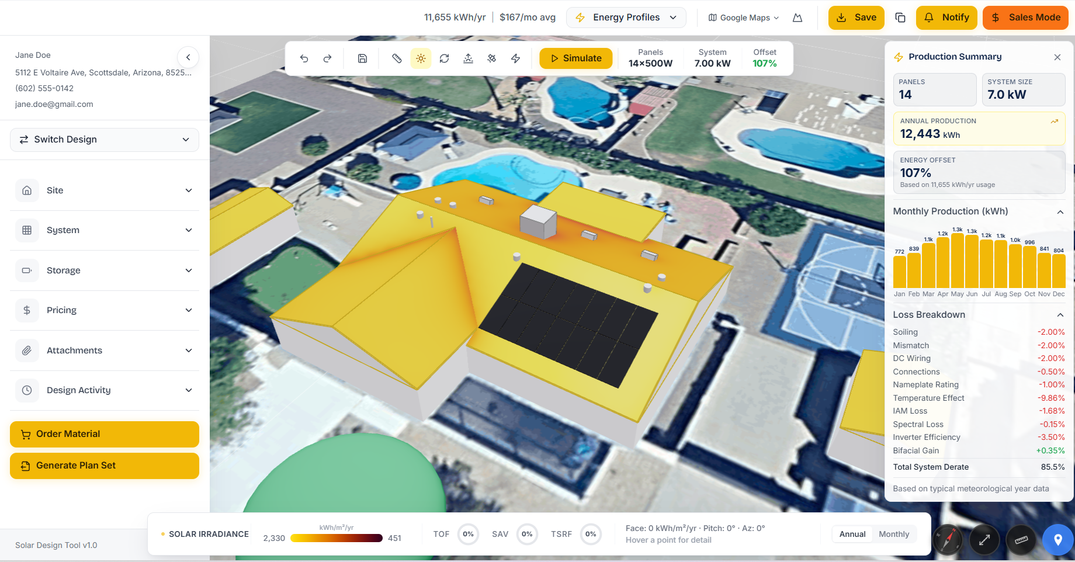Expand the System section
Viewport: 1075px width, 562px height.
pos(105,230)
